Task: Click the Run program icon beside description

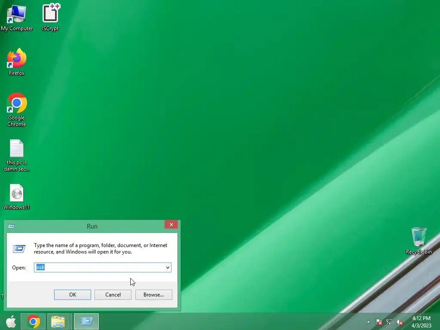Action: click(19, 249)
